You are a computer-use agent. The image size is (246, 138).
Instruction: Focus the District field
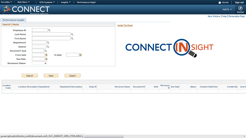39,47
